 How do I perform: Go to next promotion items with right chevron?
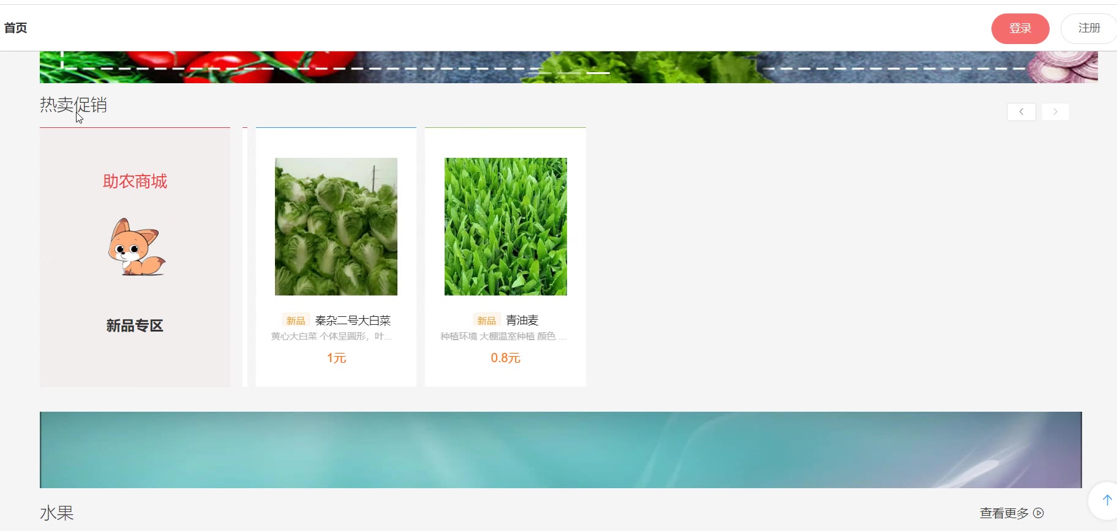point(1055,111)
